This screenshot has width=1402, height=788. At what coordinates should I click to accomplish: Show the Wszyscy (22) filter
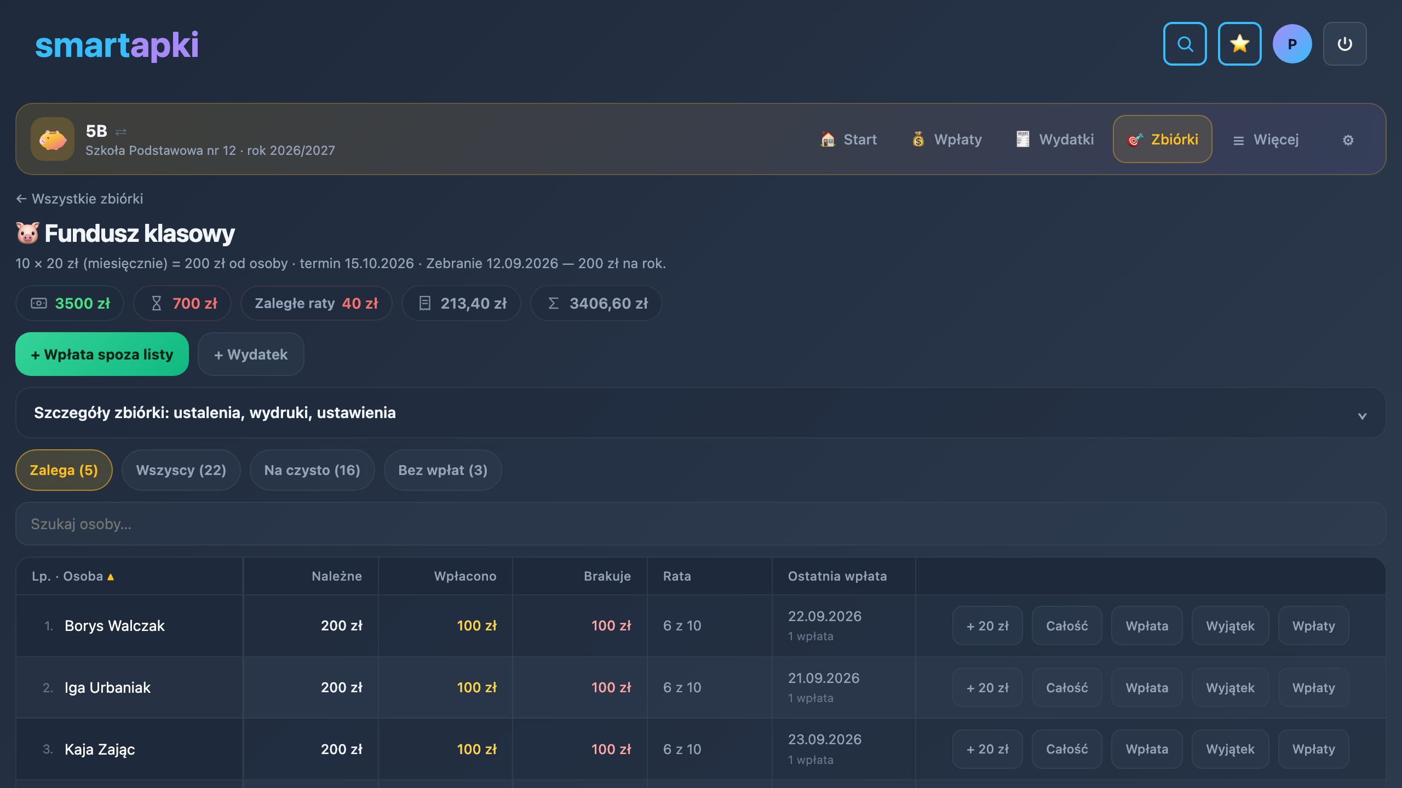[181, 470]
